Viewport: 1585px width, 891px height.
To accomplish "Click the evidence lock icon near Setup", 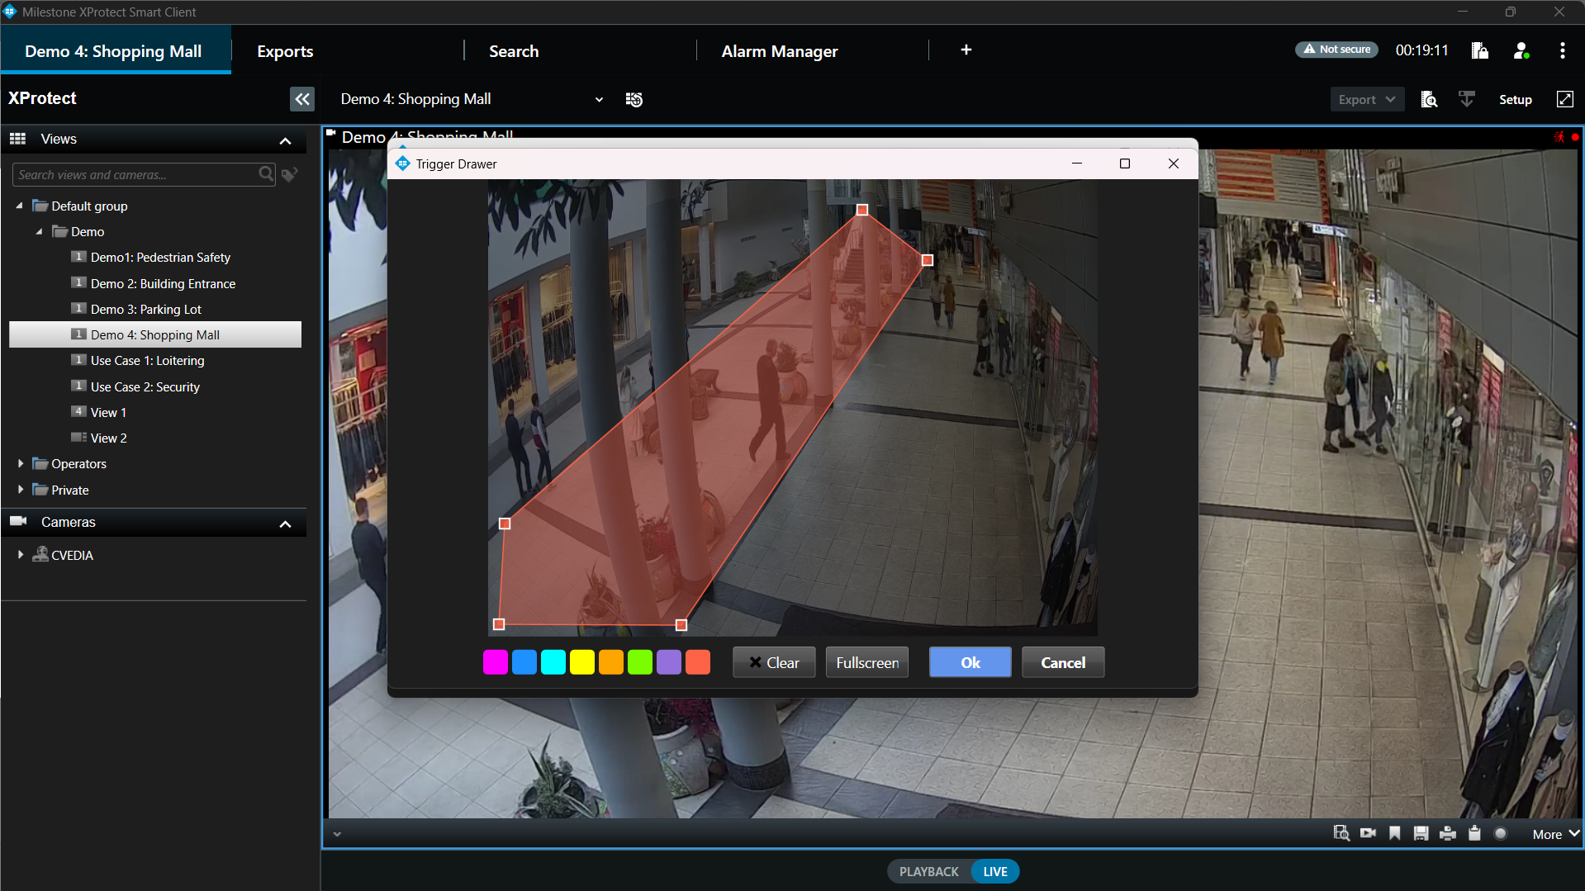I will (x=1467, y=99).
